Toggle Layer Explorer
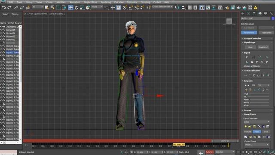 coord(196,8)
